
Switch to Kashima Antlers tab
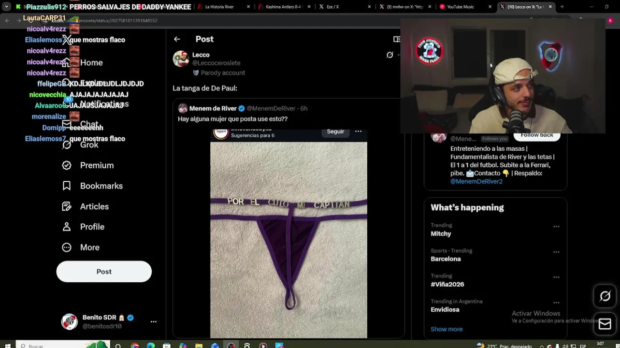click(285, 7)
